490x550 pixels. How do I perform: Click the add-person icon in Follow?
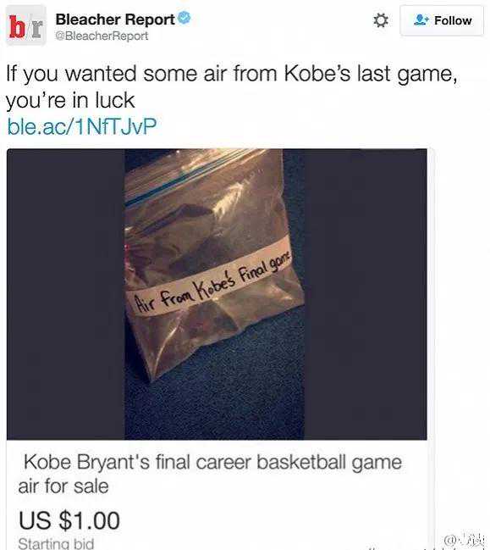coord(421,20)
